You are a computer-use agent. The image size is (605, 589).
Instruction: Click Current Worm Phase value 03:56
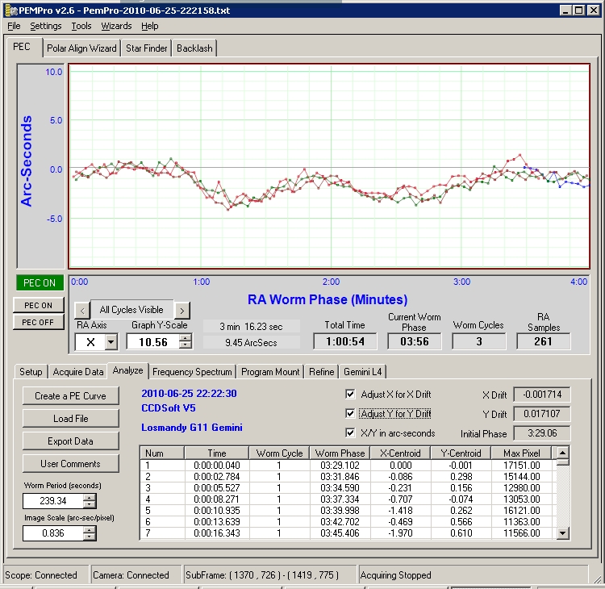pyautogui.click(x=415, y=341)
